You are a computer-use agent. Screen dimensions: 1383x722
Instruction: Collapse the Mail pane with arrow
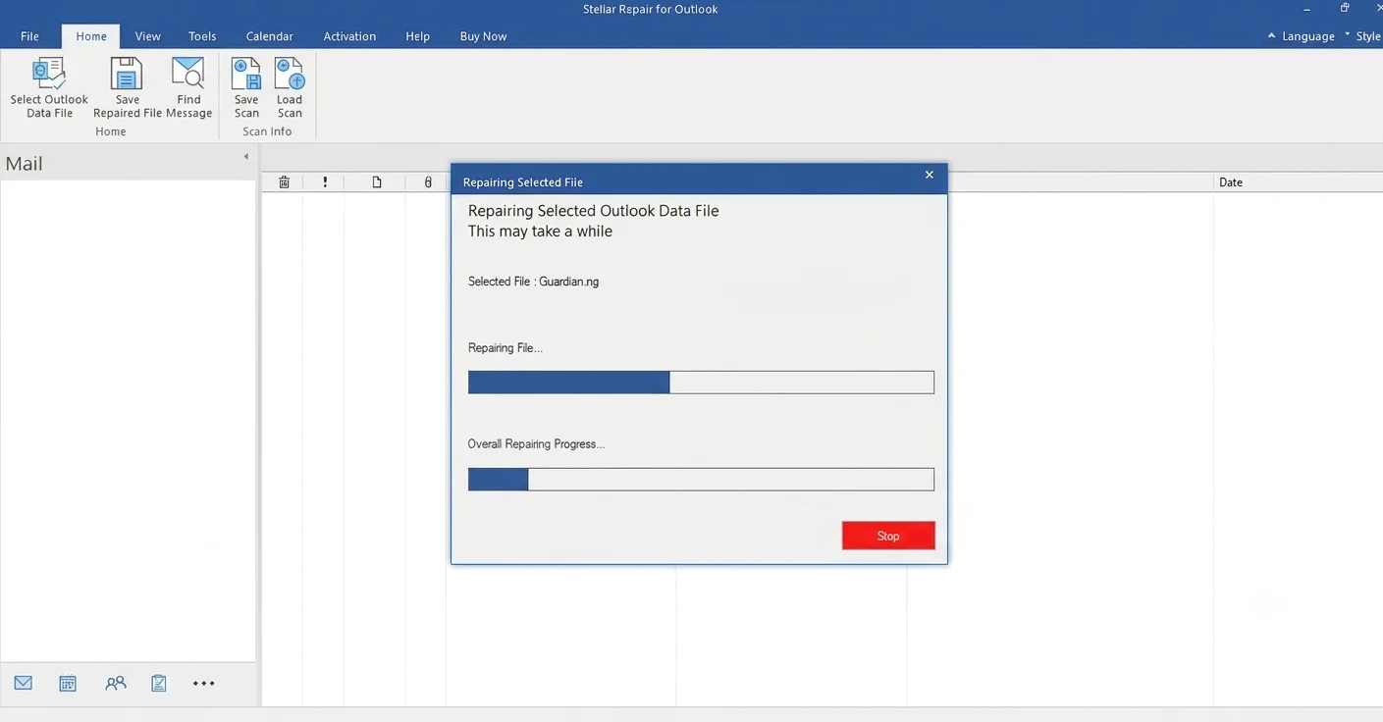click(246, 157)
